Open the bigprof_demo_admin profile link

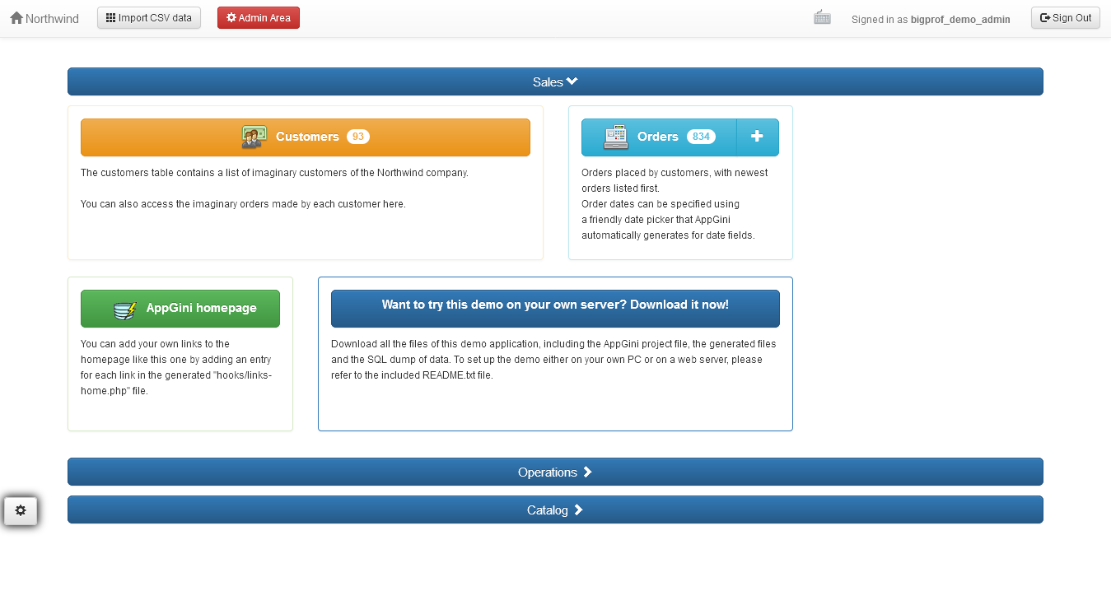(x=960, y=19)
